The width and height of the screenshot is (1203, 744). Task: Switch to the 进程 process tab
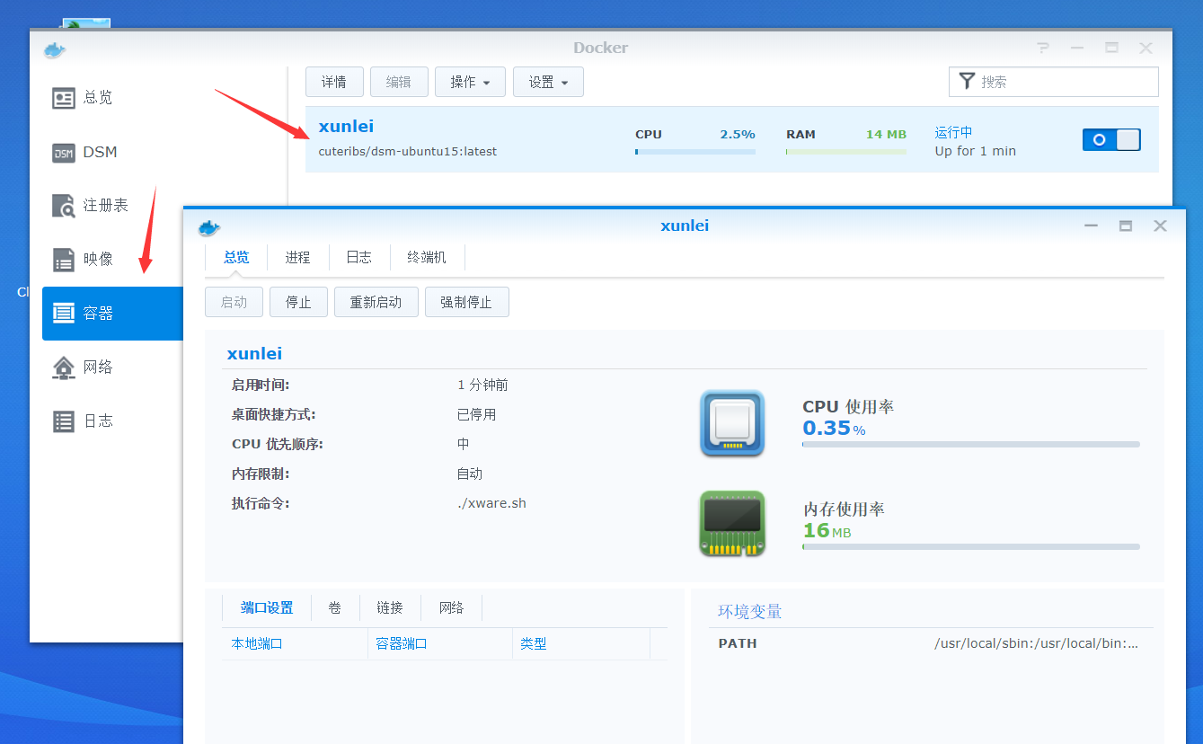tap(297, 258)
